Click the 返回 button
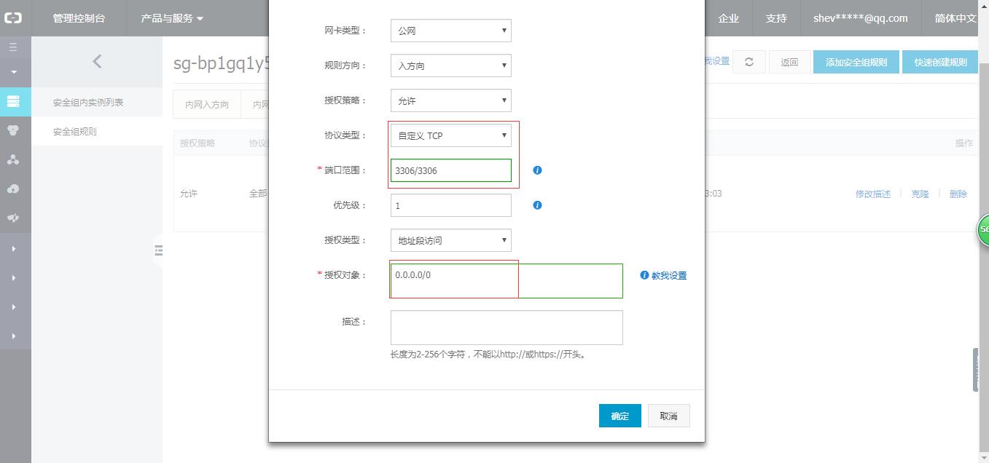Viewport: 989px width, 463px height. pyautogui.click(x=790, y=62)
